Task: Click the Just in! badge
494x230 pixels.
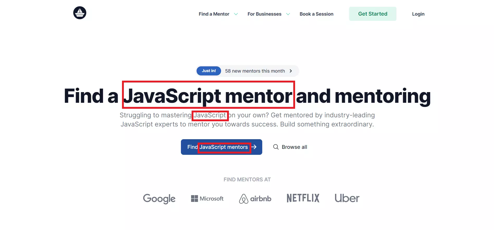Action: click(x=209, y=71)
